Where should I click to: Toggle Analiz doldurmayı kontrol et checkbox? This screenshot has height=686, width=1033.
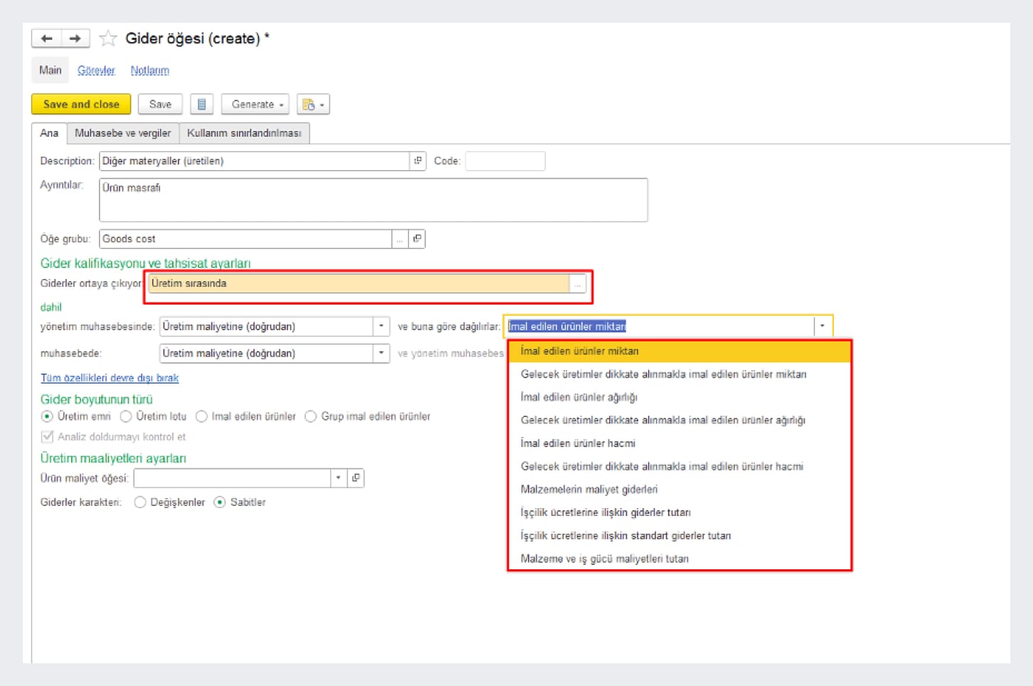coord(48,437)
